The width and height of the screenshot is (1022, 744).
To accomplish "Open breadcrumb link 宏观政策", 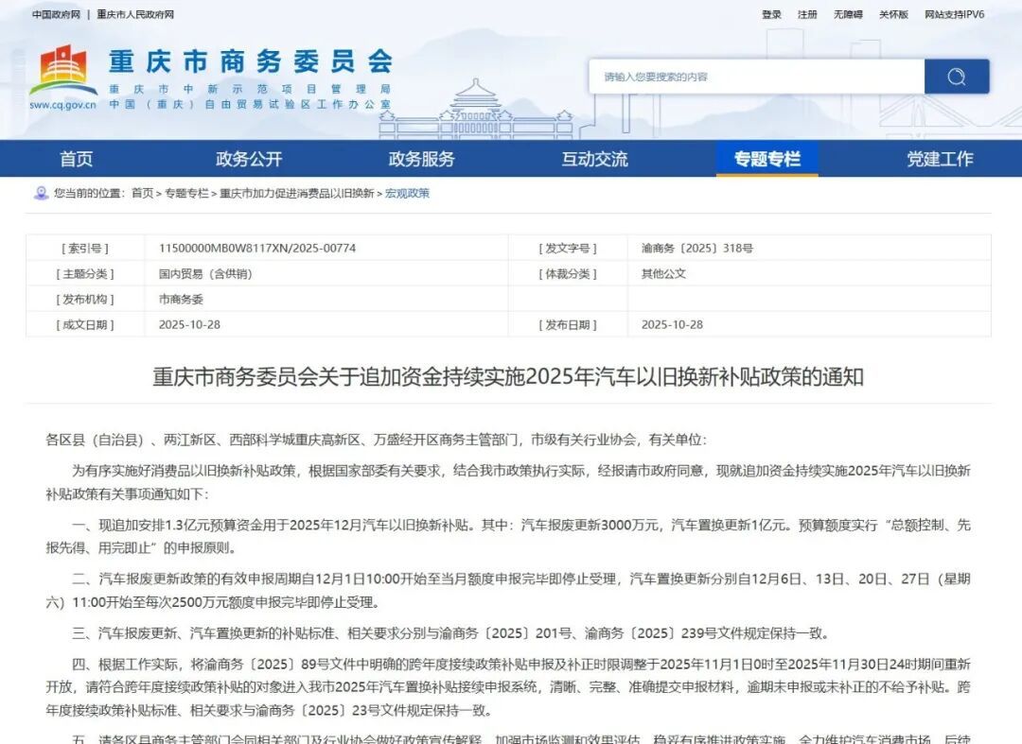I will coord(407,194).
